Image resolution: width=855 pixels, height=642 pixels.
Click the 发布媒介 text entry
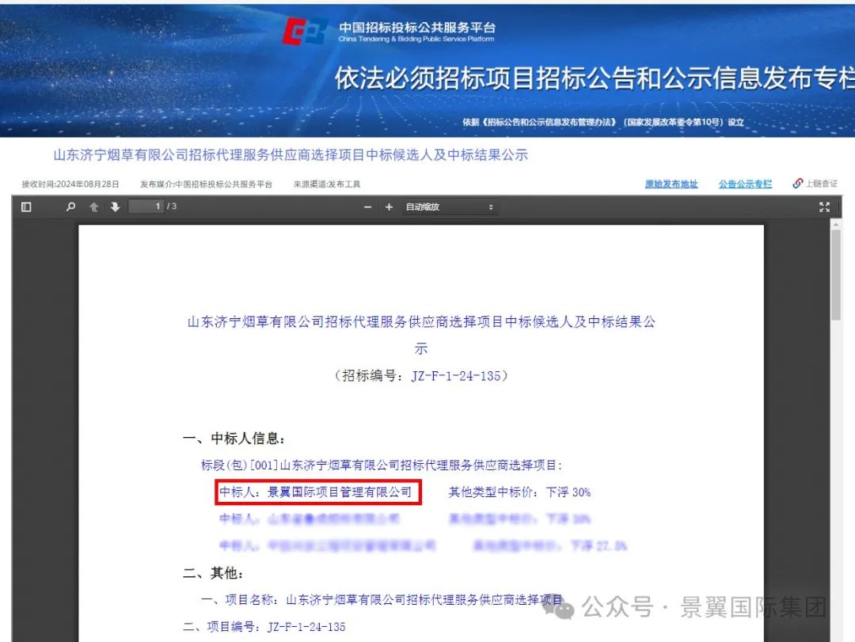206,184
